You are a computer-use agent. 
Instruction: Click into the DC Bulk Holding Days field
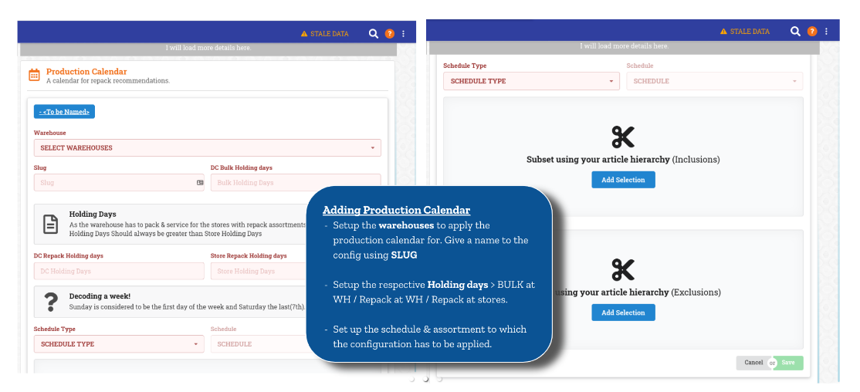pyautogui.click(x=296, y=183)
